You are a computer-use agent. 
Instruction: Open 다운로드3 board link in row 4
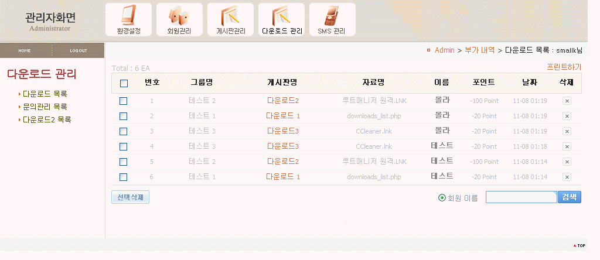coord(283,146)
